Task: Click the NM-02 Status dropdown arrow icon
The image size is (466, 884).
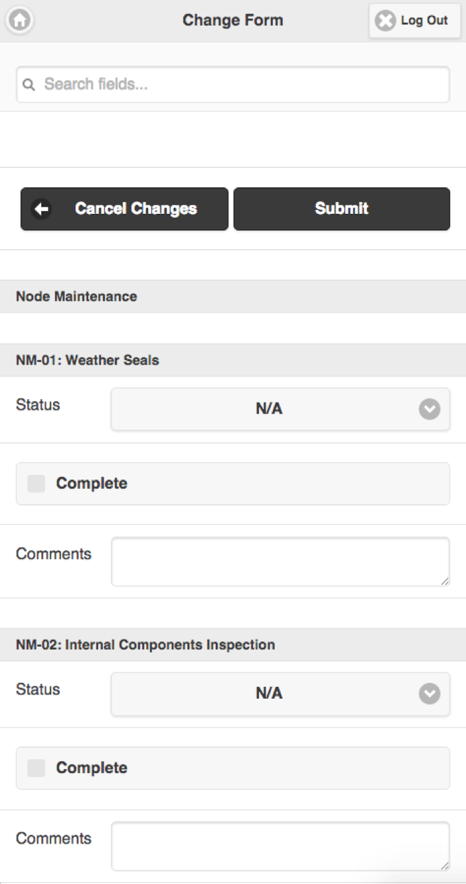Action: pos(429,694)
